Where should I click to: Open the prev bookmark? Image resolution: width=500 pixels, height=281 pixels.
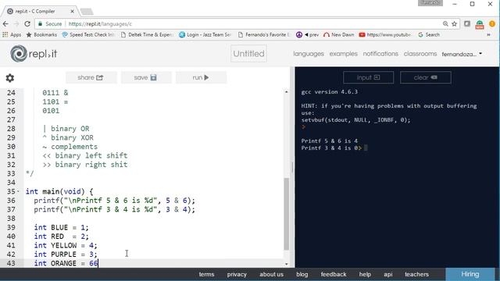(307, 34)
